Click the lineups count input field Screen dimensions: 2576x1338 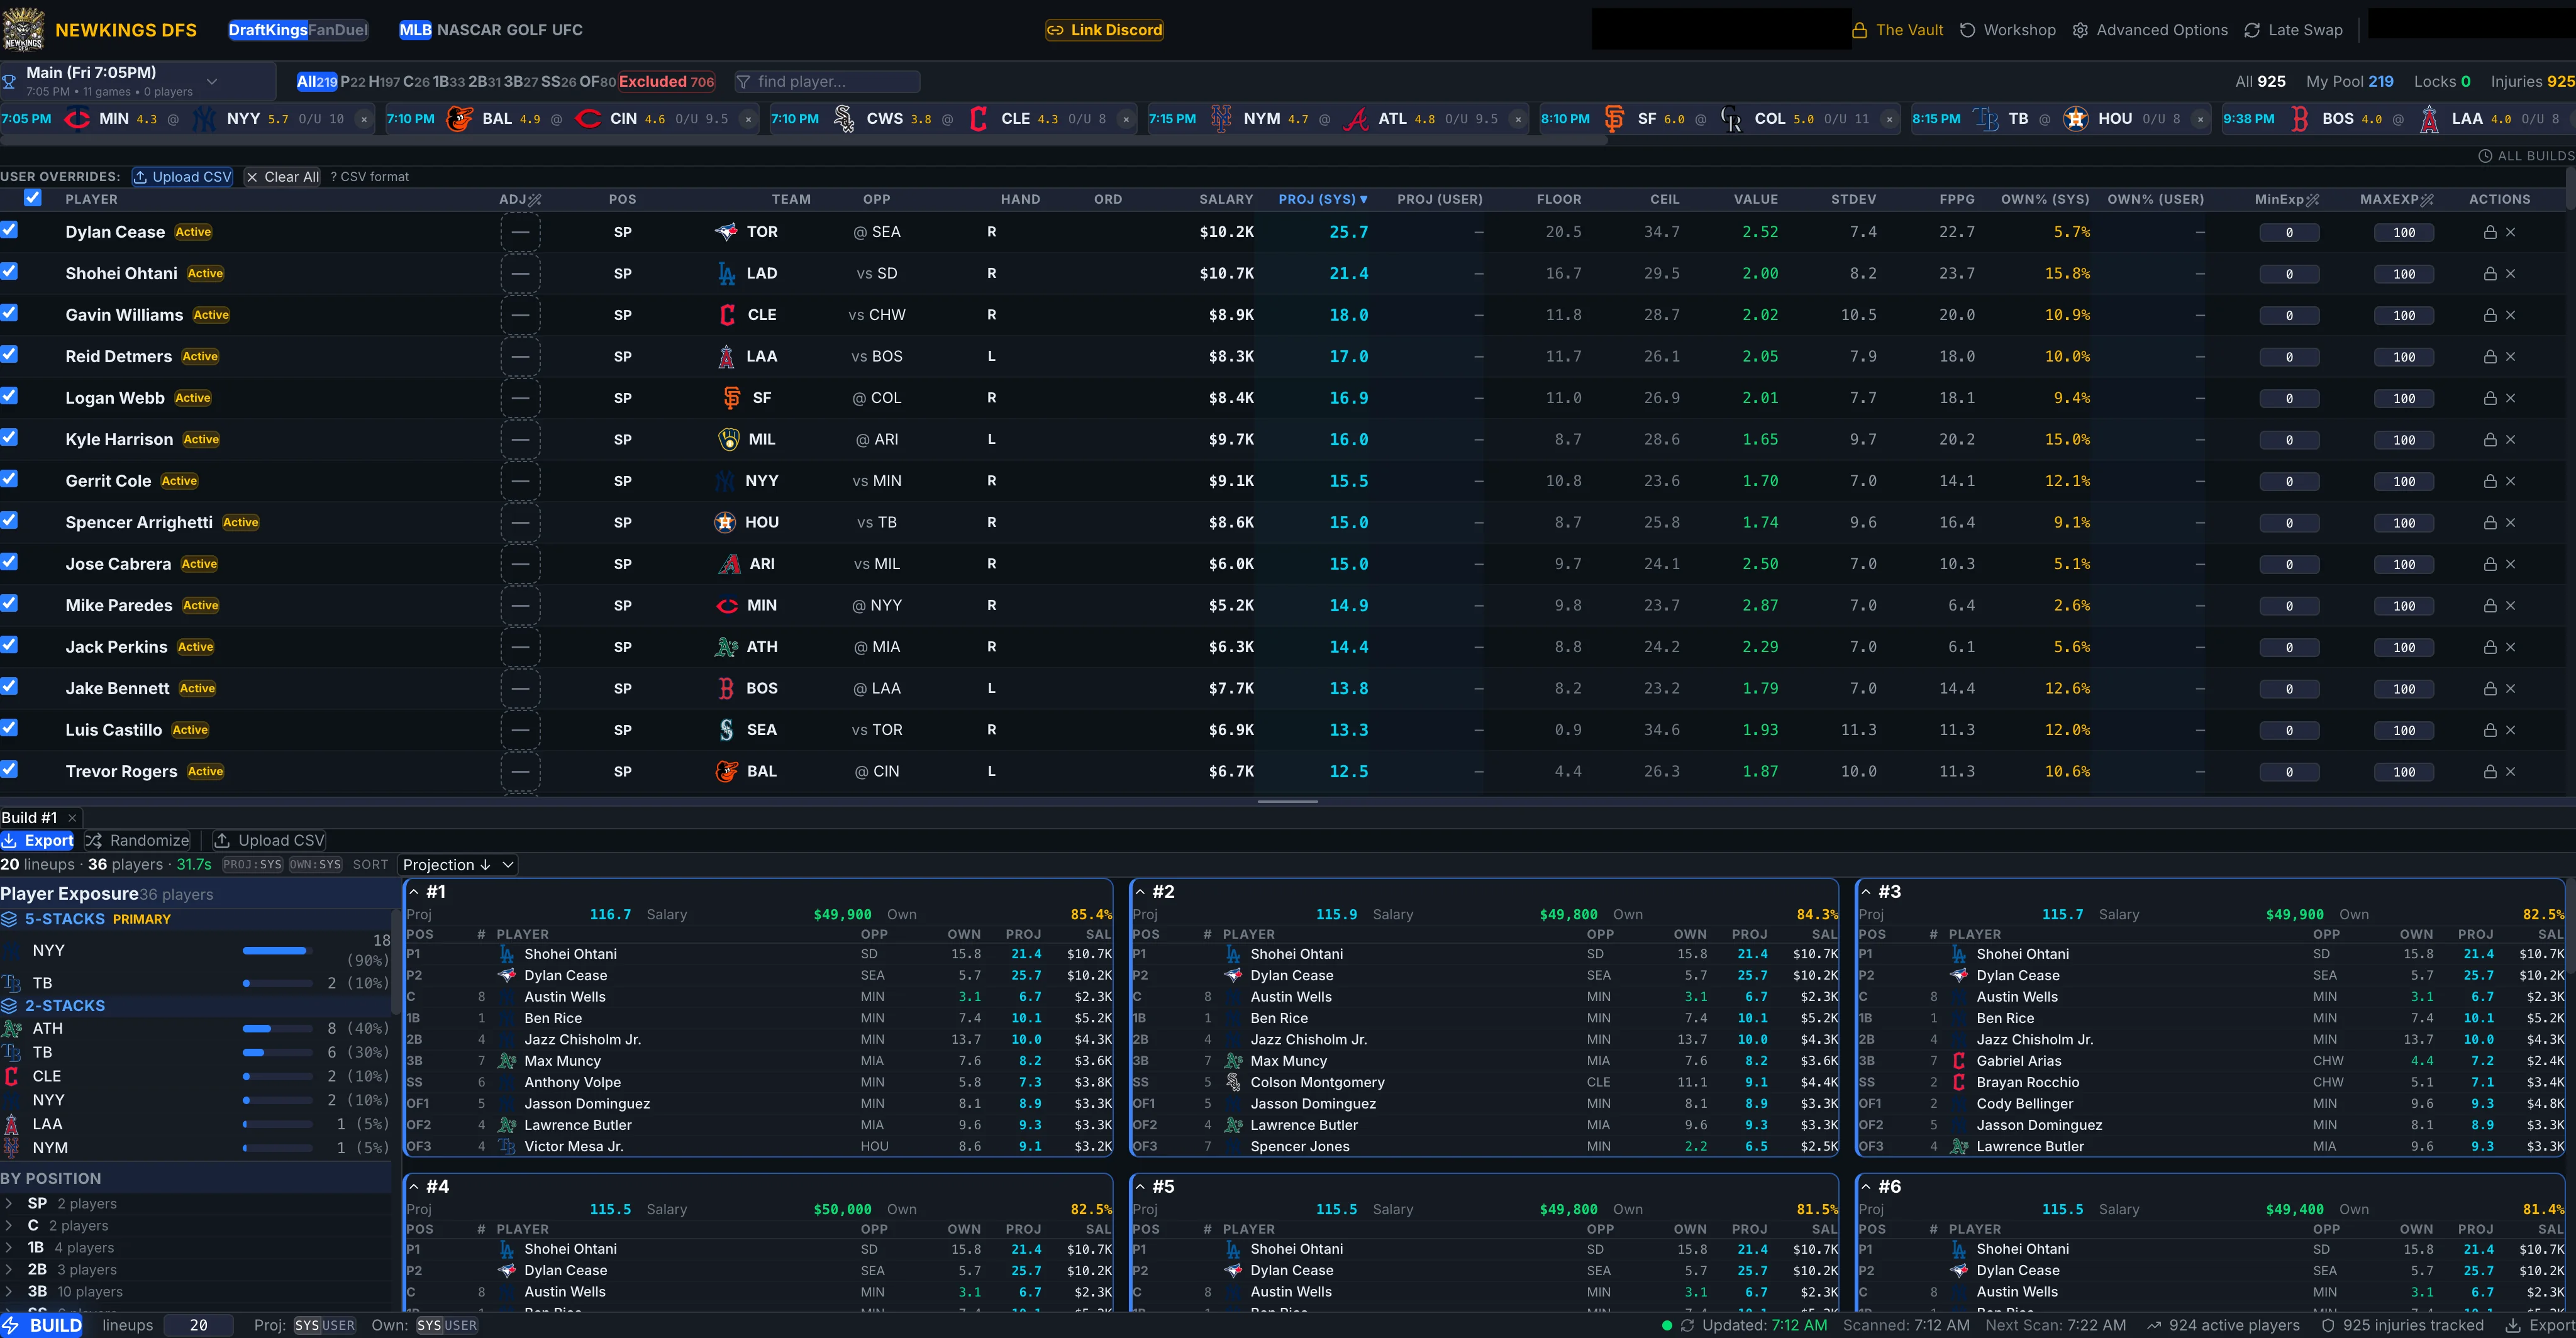coord(199,1325)
